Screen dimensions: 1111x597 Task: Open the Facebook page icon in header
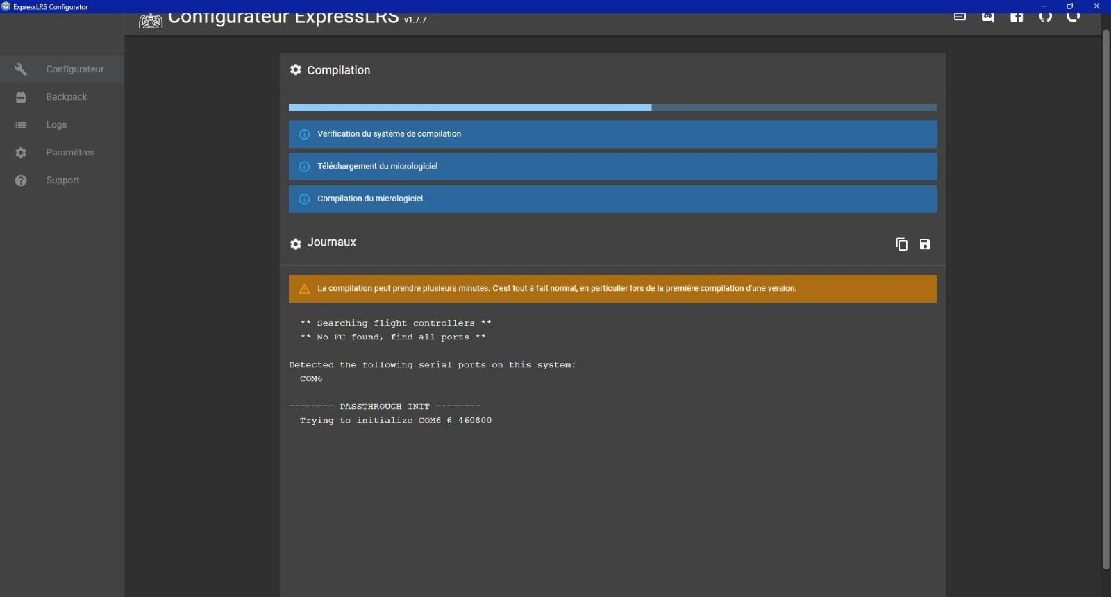(x=1017, y=17)
